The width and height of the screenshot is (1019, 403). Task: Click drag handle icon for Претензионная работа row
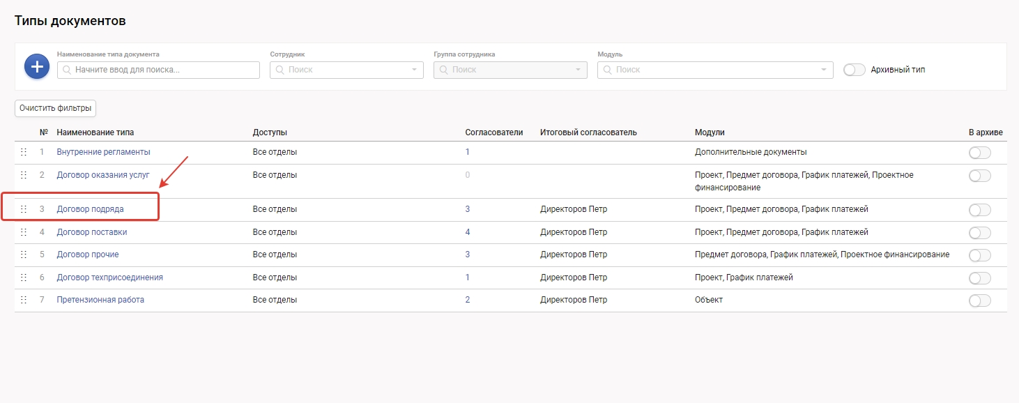(24, 300)
